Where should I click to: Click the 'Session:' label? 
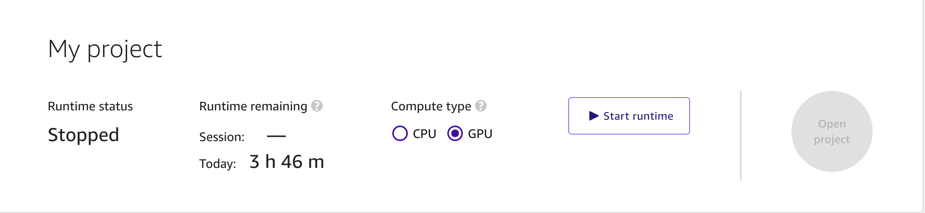click(222, 137)
